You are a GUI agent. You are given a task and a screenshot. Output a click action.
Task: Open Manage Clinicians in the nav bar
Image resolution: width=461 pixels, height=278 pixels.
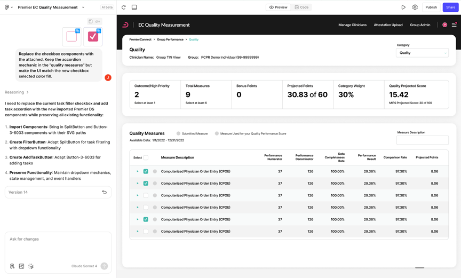coord(352,25)
